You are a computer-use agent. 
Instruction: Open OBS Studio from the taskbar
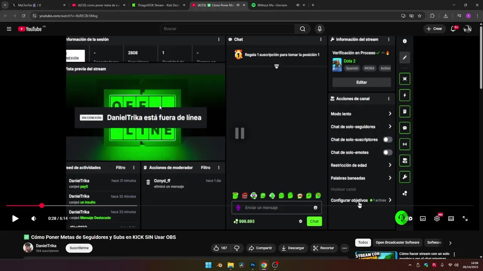(x=275, y=265)
